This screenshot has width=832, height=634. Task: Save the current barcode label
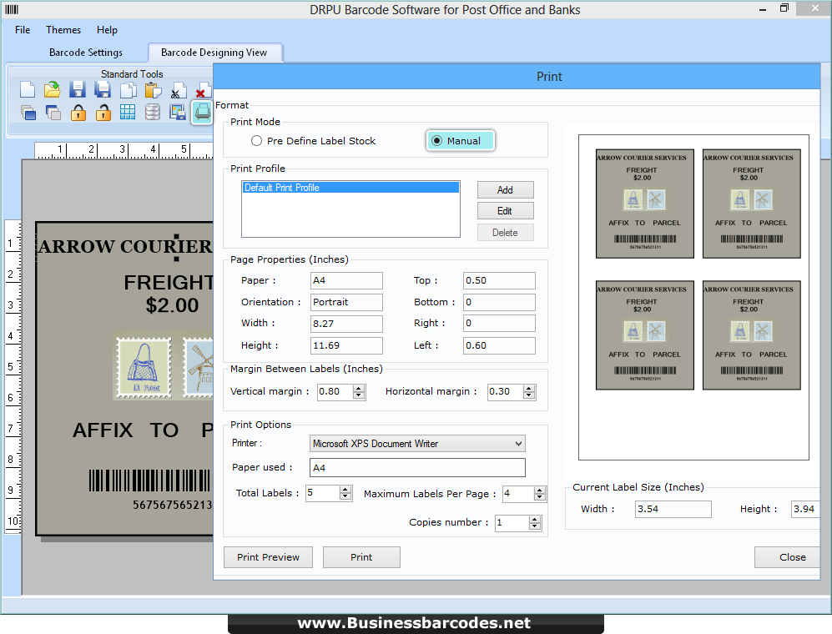coord(78,89)
